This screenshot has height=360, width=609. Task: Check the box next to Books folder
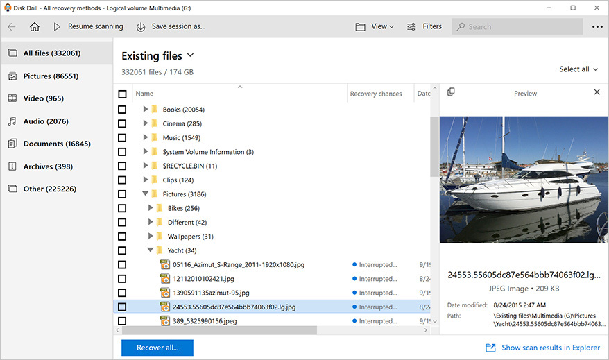tap(122, 110)
